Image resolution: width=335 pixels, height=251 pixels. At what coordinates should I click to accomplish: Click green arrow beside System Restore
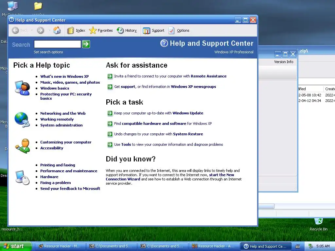(x=110, y=134)
